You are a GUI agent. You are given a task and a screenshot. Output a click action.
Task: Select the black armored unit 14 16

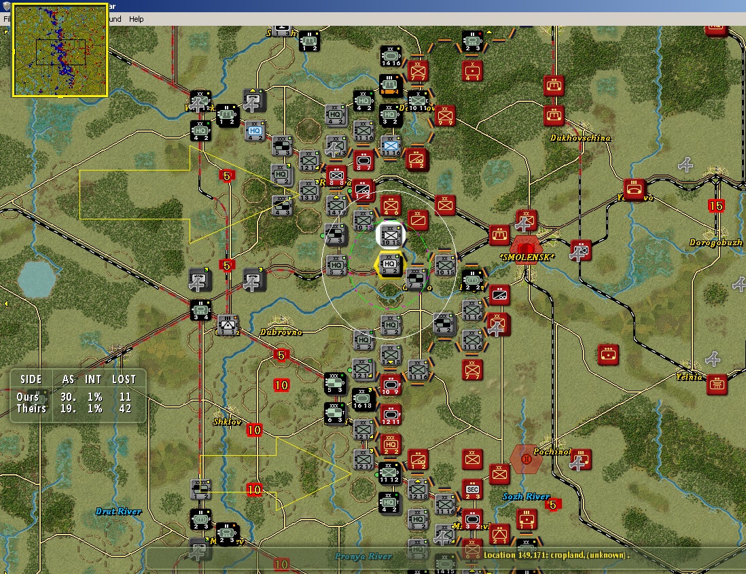coord(391,56)
